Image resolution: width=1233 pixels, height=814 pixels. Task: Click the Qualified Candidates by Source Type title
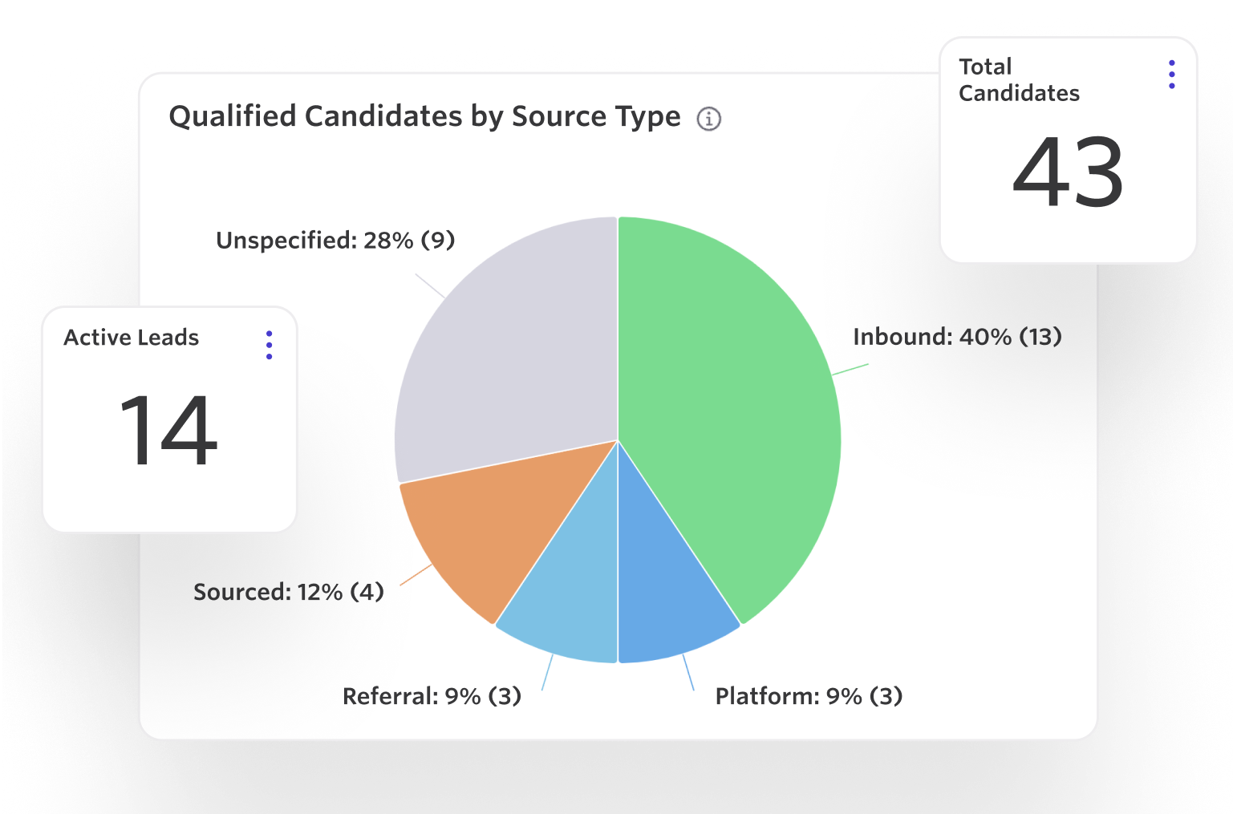425,116
